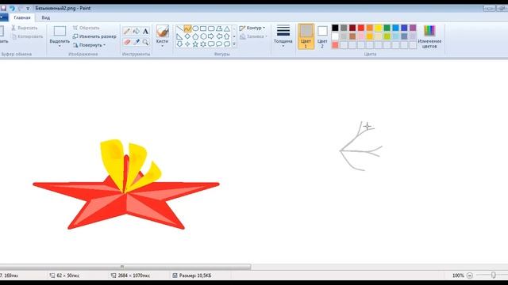The image size is (508, 285).
Task: Activate Цвет 2 background color
Action: pyautogui.click(x=322, y=36)
